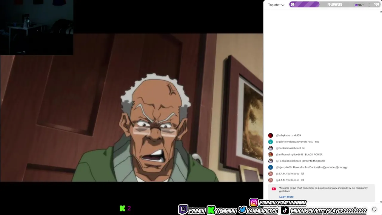Click avatar beside J.A.M.YouKnoooo's 'l9l' message
Screen dimensions: 382x215
coord(270,173)
